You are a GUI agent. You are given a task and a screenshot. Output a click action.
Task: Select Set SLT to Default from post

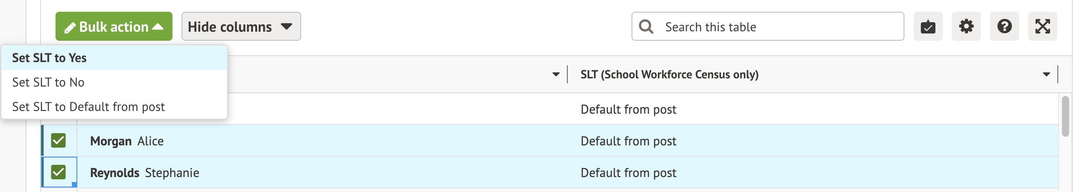(x=88, y=107)
